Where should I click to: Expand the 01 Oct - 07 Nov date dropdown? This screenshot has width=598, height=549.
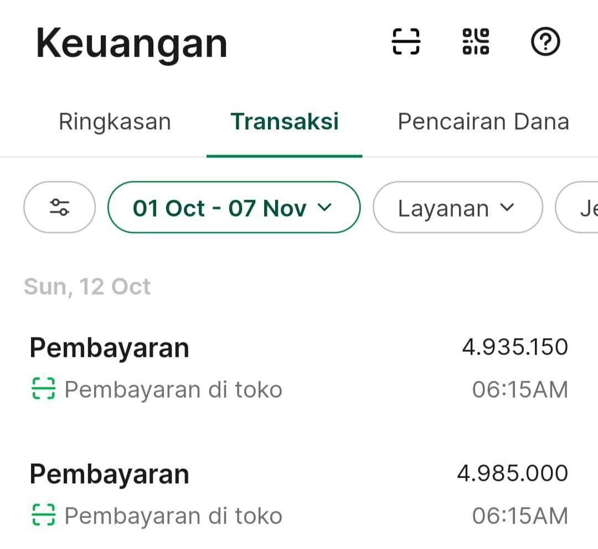233,208
